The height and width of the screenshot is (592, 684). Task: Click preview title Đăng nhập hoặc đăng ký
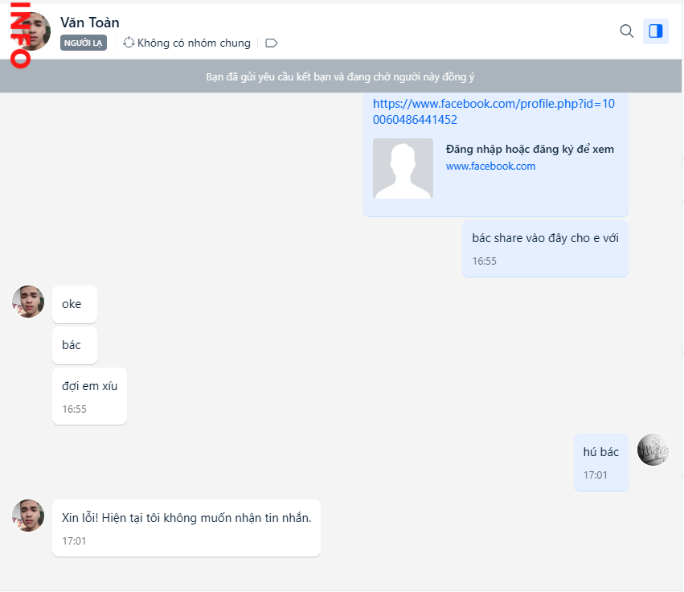coord(530,150)
